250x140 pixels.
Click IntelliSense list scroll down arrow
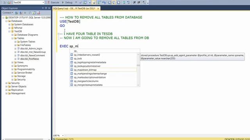click(x=138, y=85)
